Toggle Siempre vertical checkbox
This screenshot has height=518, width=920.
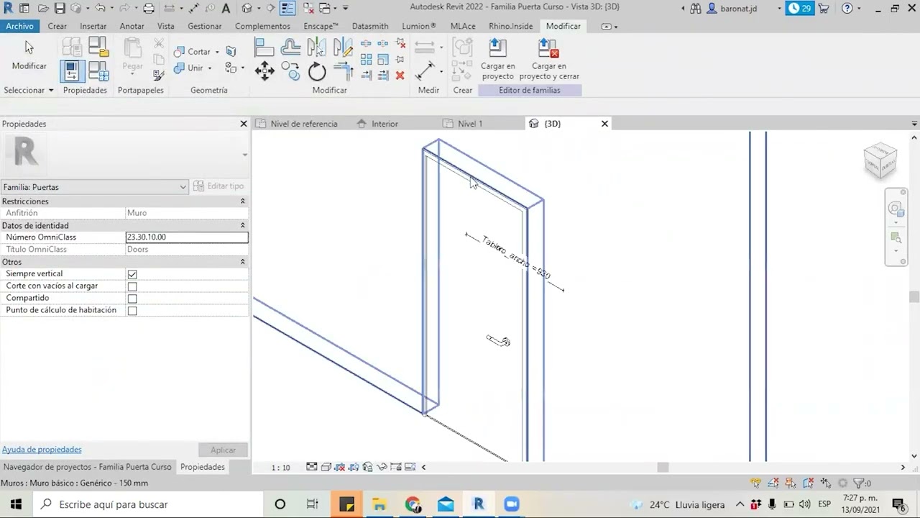pyautogui.click(x=132, y=274)
